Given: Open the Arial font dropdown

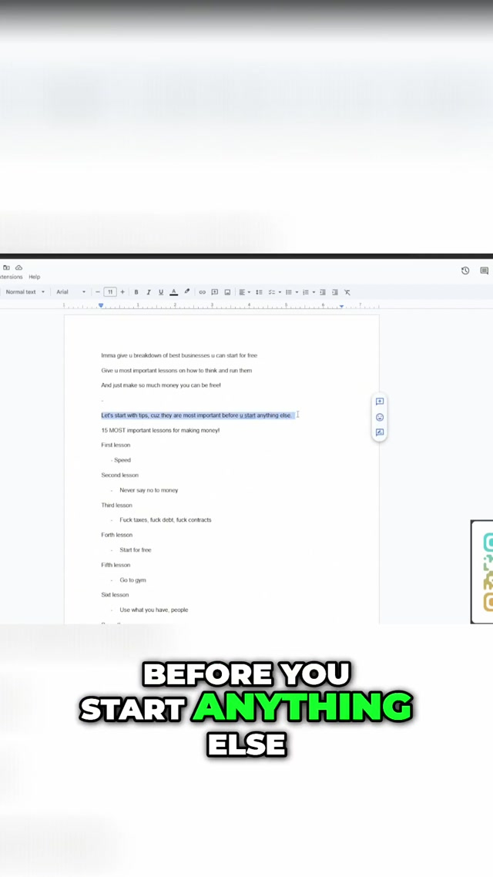Looking at the screenshot, I should pyautogui.click(x=71, y=292).
